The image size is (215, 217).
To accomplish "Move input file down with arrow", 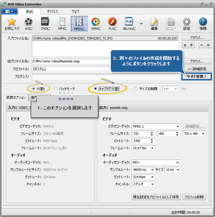I will pos(192,45).
